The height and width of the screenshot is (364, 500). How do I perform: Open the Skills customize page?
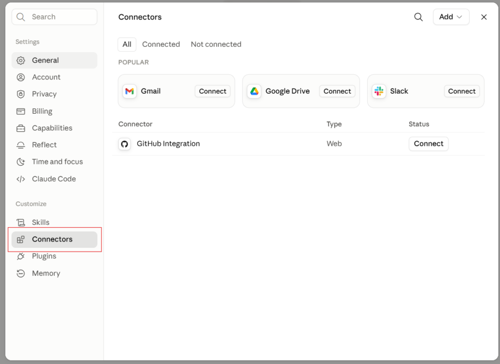pos(55,222)
